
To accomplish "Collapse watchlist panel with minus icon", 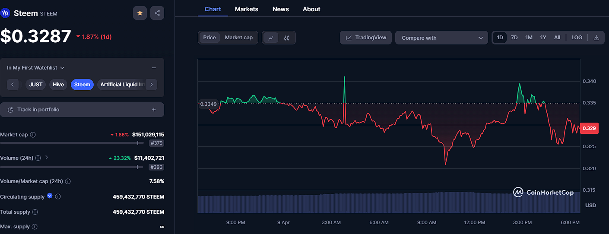I will pos(154,68).
